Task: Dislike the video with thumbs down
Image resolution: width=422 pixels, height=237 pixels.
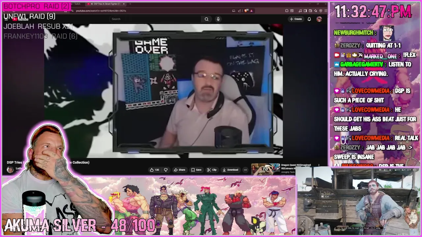Action: (166, 170)
